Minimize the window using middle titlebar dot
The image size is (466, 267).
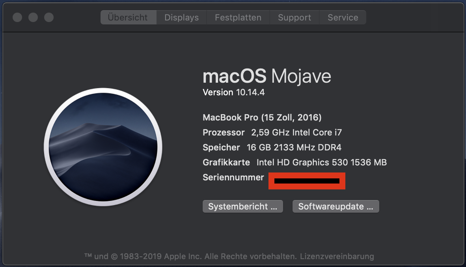pyautogui.click(x=33, y=17)
